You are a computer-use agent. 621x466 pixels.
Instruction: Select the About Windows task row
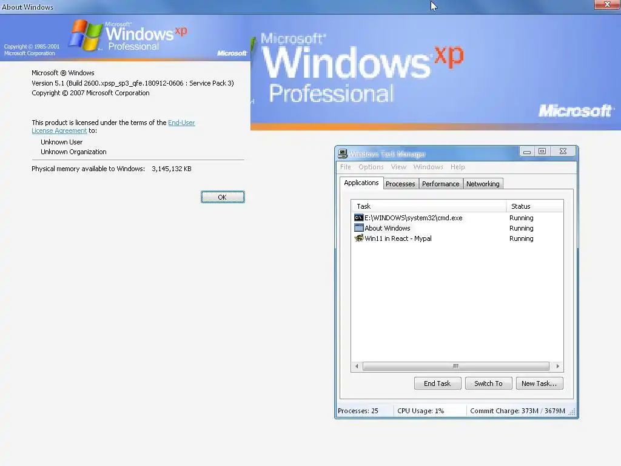point(457,228)
